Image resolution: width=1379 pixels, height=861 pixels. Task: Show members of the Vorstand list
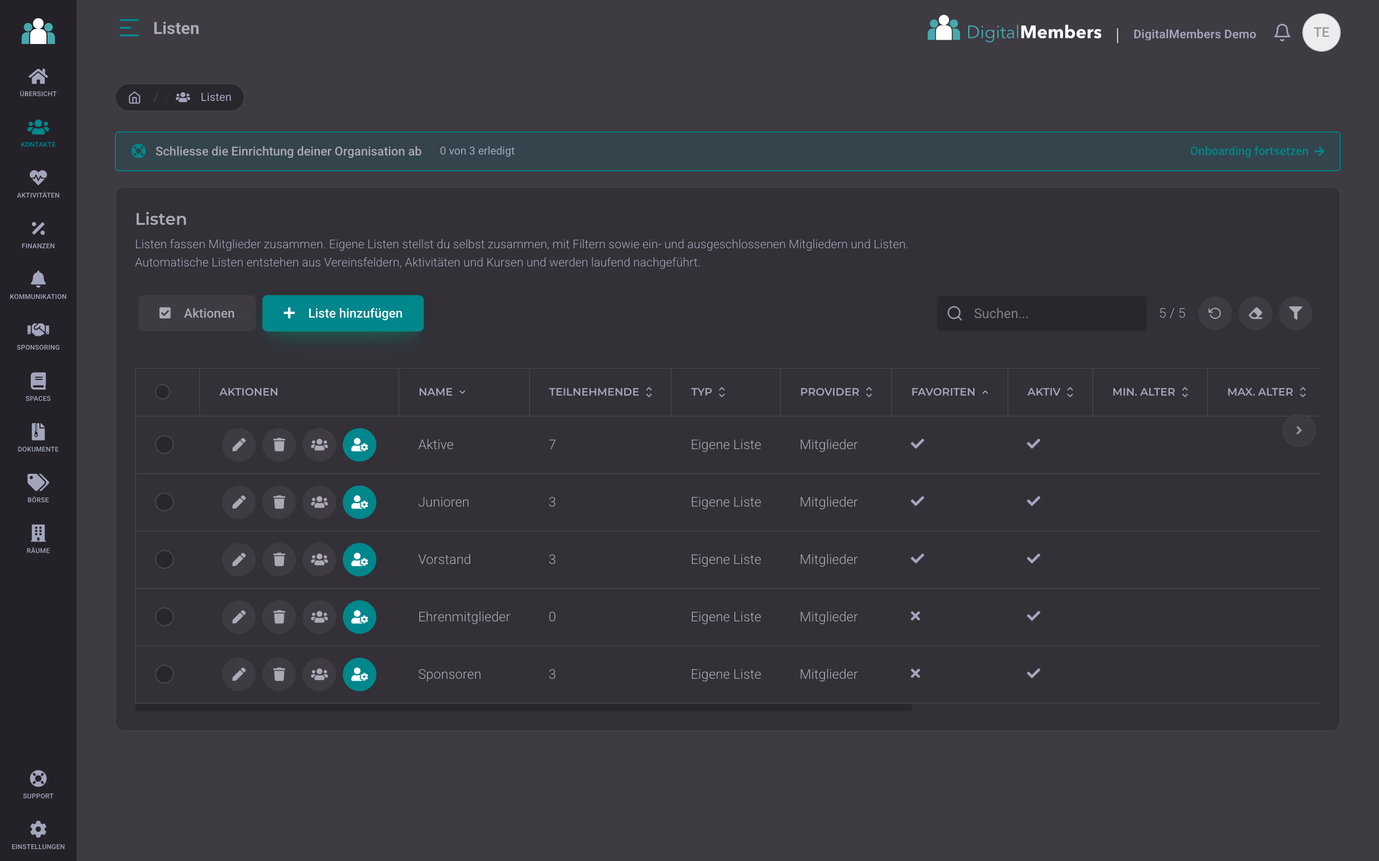click(x=319, y=559)
